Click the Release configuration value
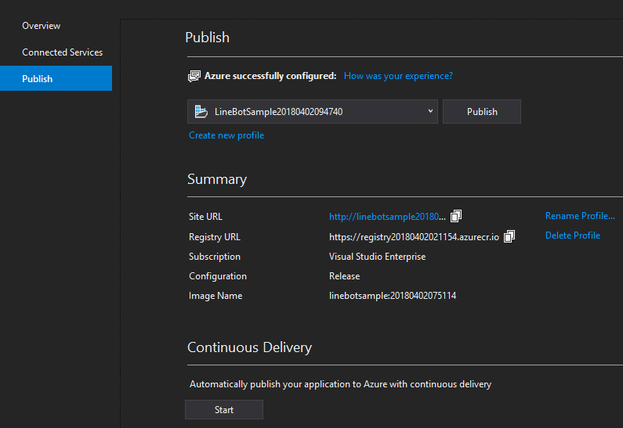The width and height of the screenshot is (623, 428). click(344, 276)
